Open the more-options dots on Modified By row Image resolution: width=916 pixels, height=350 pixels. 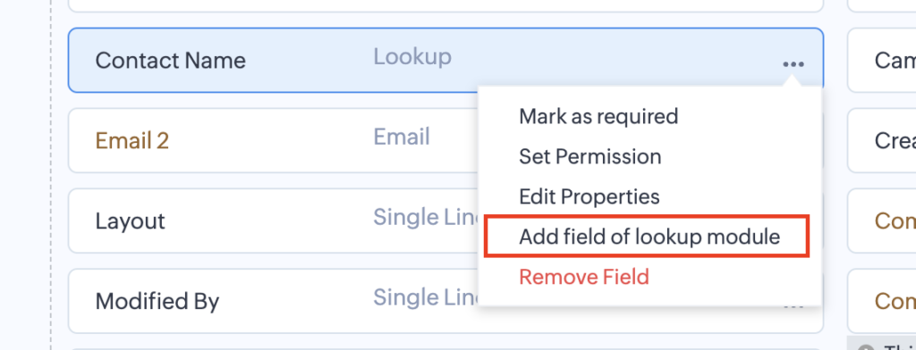(793, 305)
